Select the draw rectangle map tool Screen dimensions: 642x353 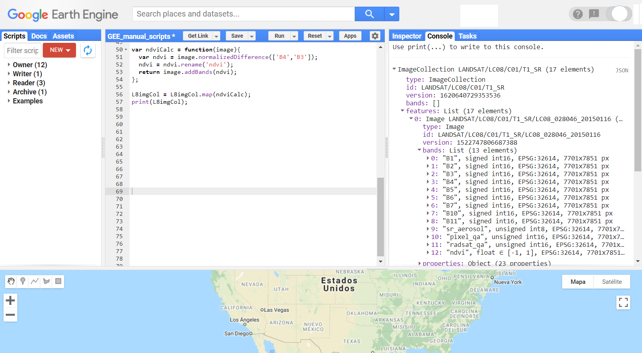coord(58,281)
